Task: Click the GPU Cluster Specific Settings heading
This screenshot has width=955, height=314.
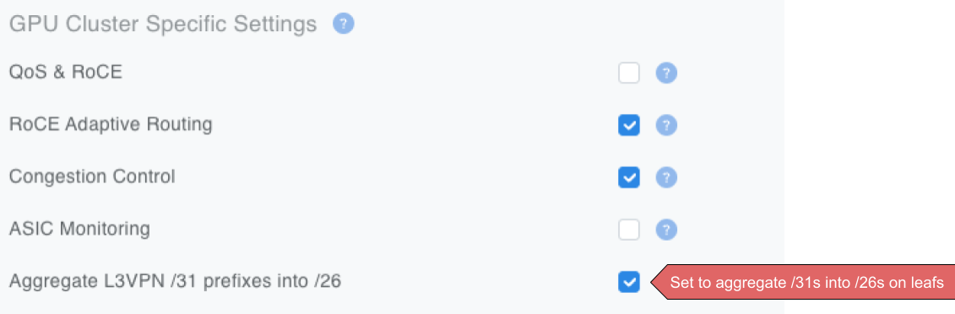Action: tap(163, 24)
